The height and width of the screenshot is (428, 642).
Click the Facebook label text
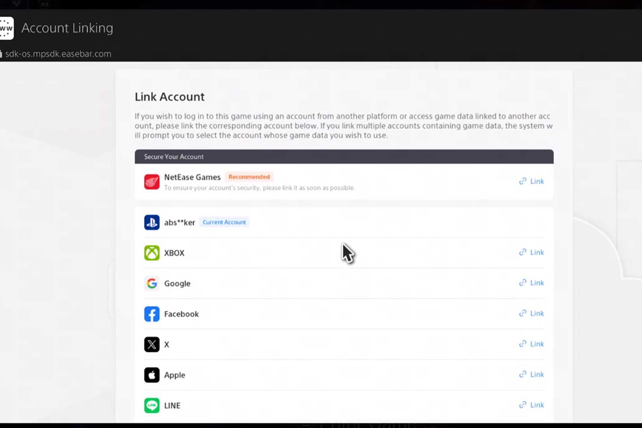[181, 314]
